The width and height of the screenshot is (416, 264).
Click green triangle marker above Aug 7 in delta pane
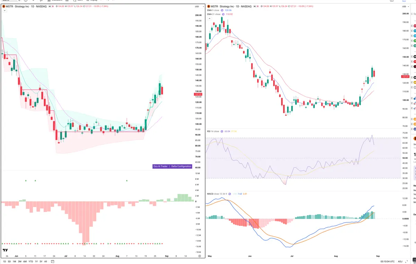click(127, 181)
